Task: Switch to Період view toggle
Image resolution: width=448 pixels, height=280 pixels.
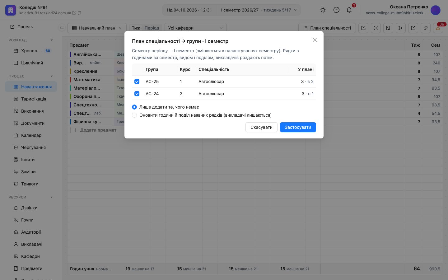Action: pyautogui.click(x=152, y=28)
